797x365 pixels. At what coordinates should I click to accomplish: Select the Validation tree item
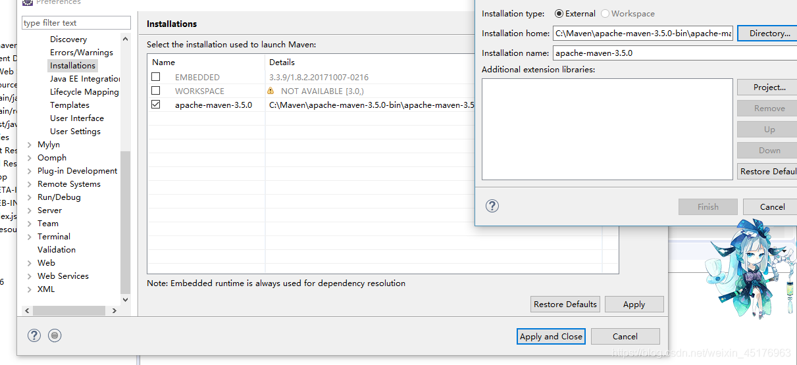[x=57, y=250]
